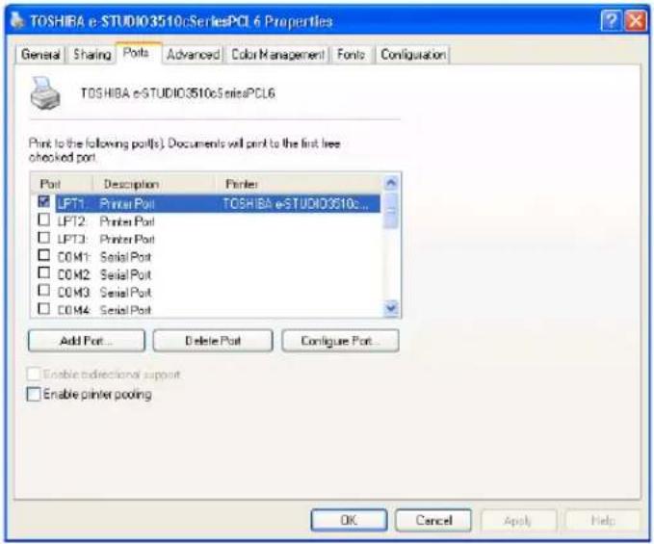Enable printer pooling checkbox
This screenshot has height=544, width=654.
(x=34, y=394)
